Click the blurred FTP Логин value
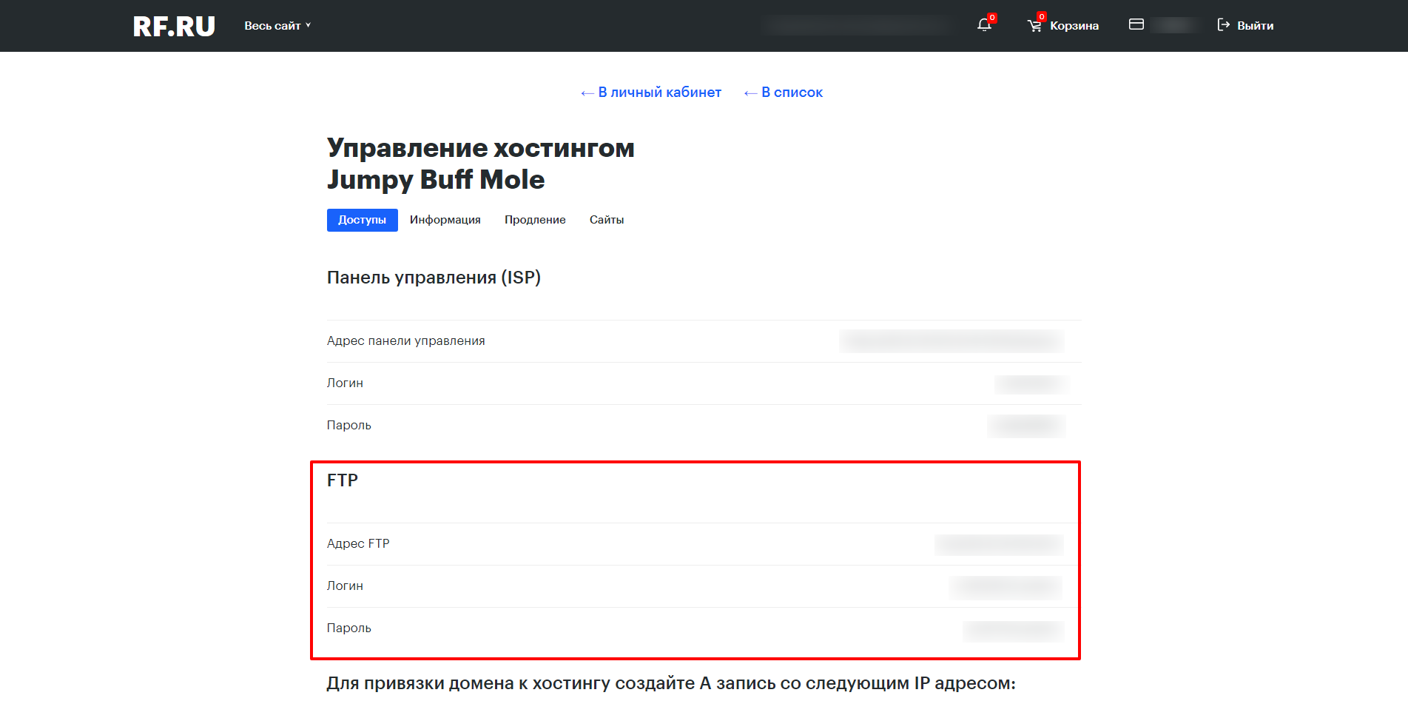 1006,586
